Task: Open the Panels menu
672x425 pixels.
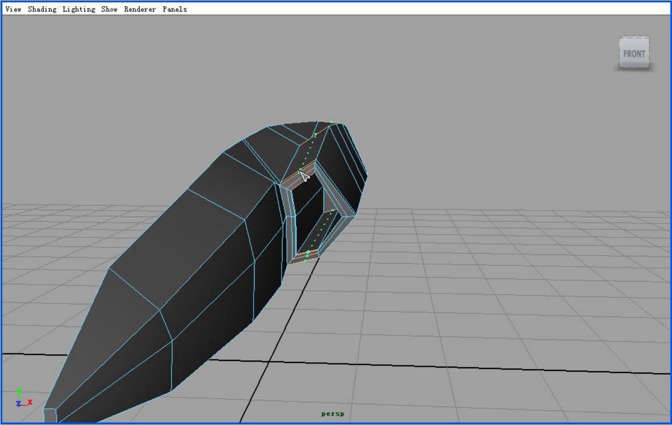Action: pyautogui.click(x=174, y=9)
